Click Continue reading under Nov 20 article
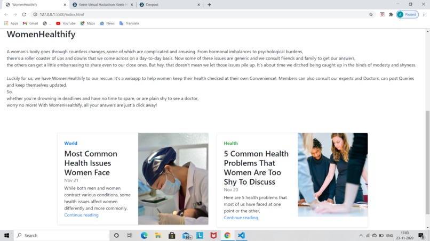This screenshot has width=430, height=241. pos(241,218)
